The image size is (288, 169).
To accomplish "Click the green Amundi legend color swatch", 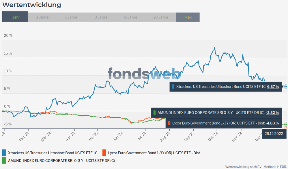I will [4, 160].
